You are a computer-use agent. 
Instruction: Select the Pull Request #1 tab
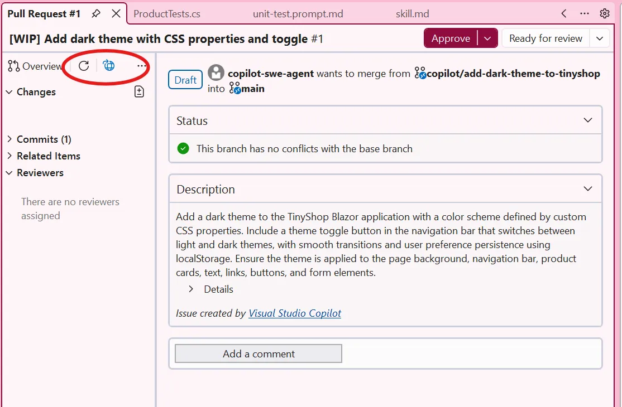44,14
